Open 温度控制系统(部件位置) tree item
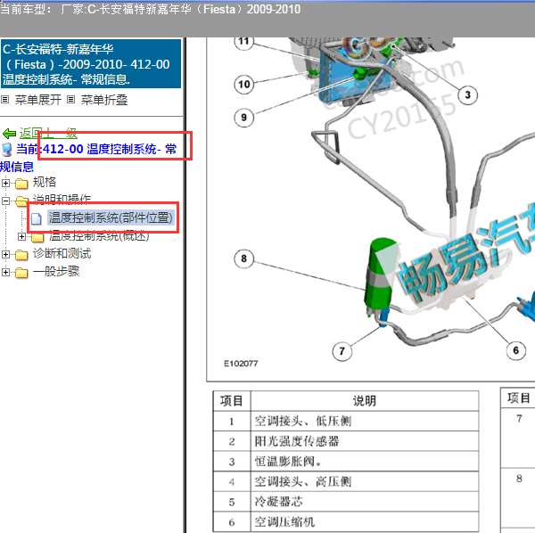 click(x=111, y=217)
